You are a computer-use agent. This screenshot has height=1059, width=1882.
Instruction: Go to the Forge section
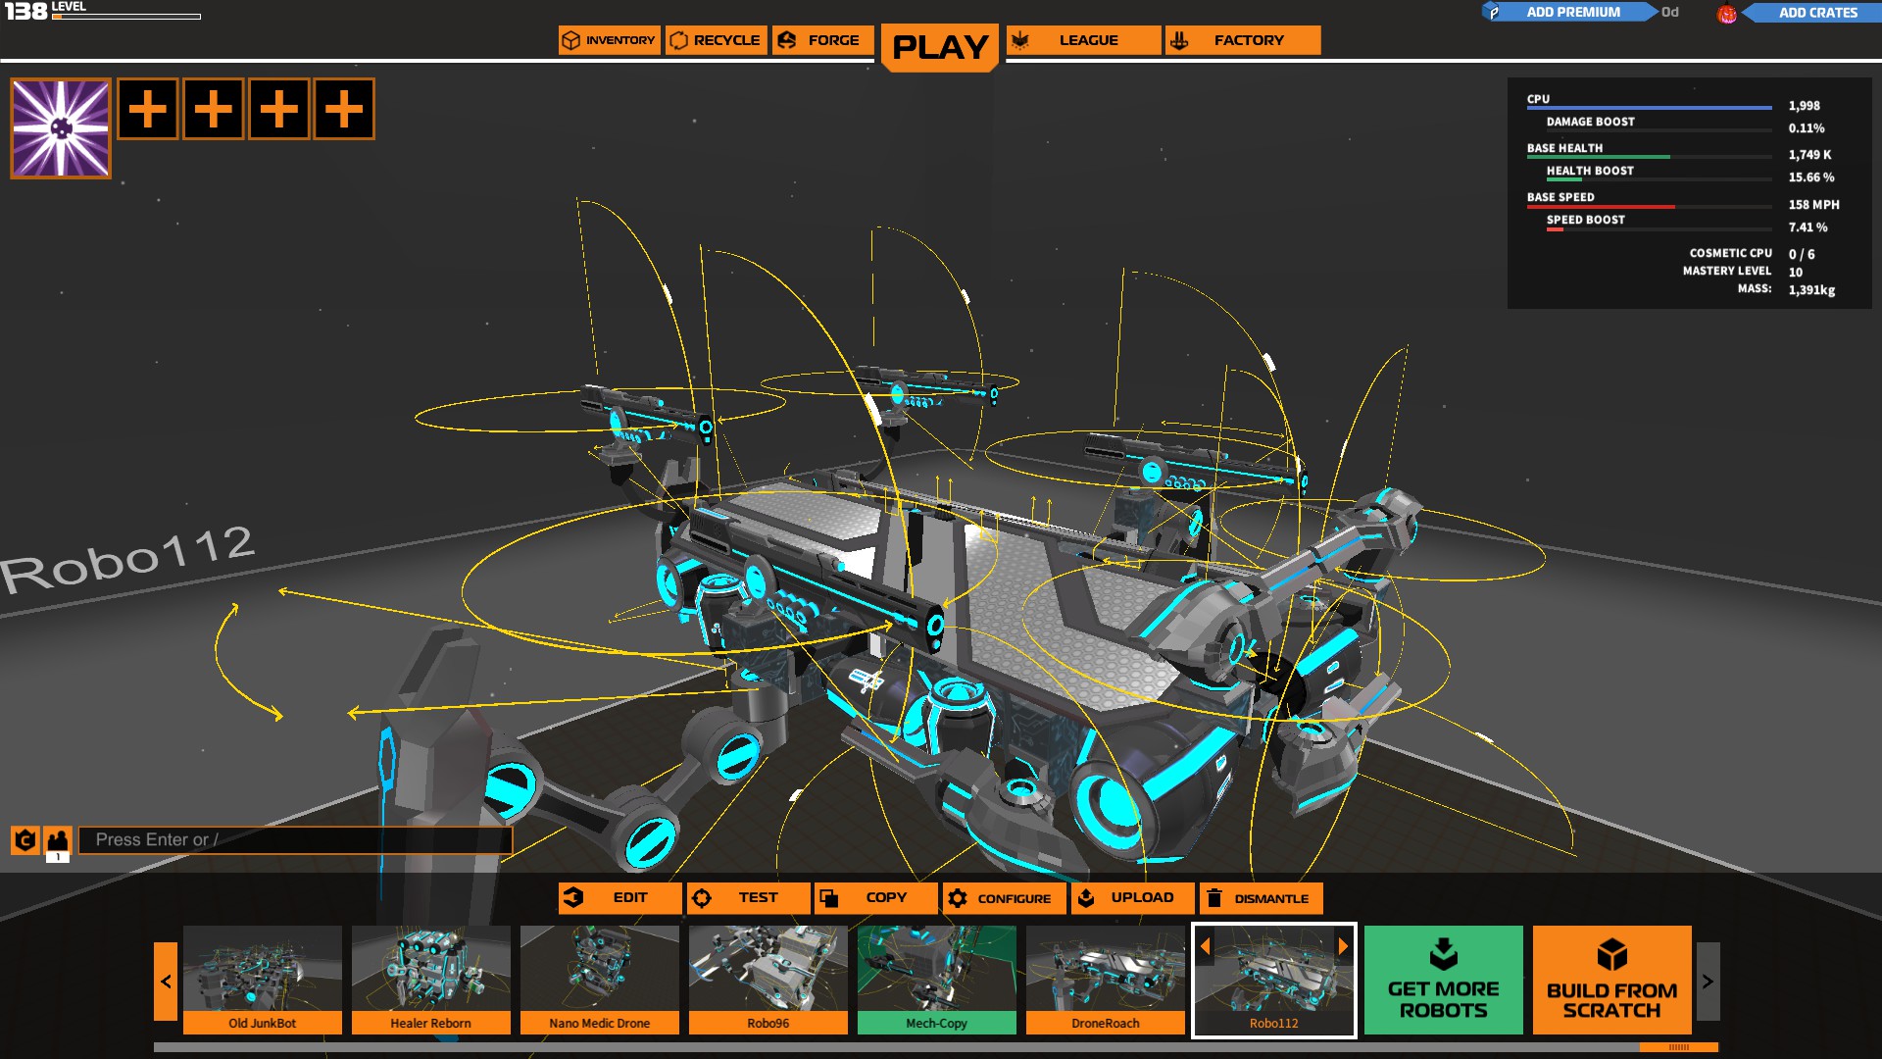pos(821,40)
